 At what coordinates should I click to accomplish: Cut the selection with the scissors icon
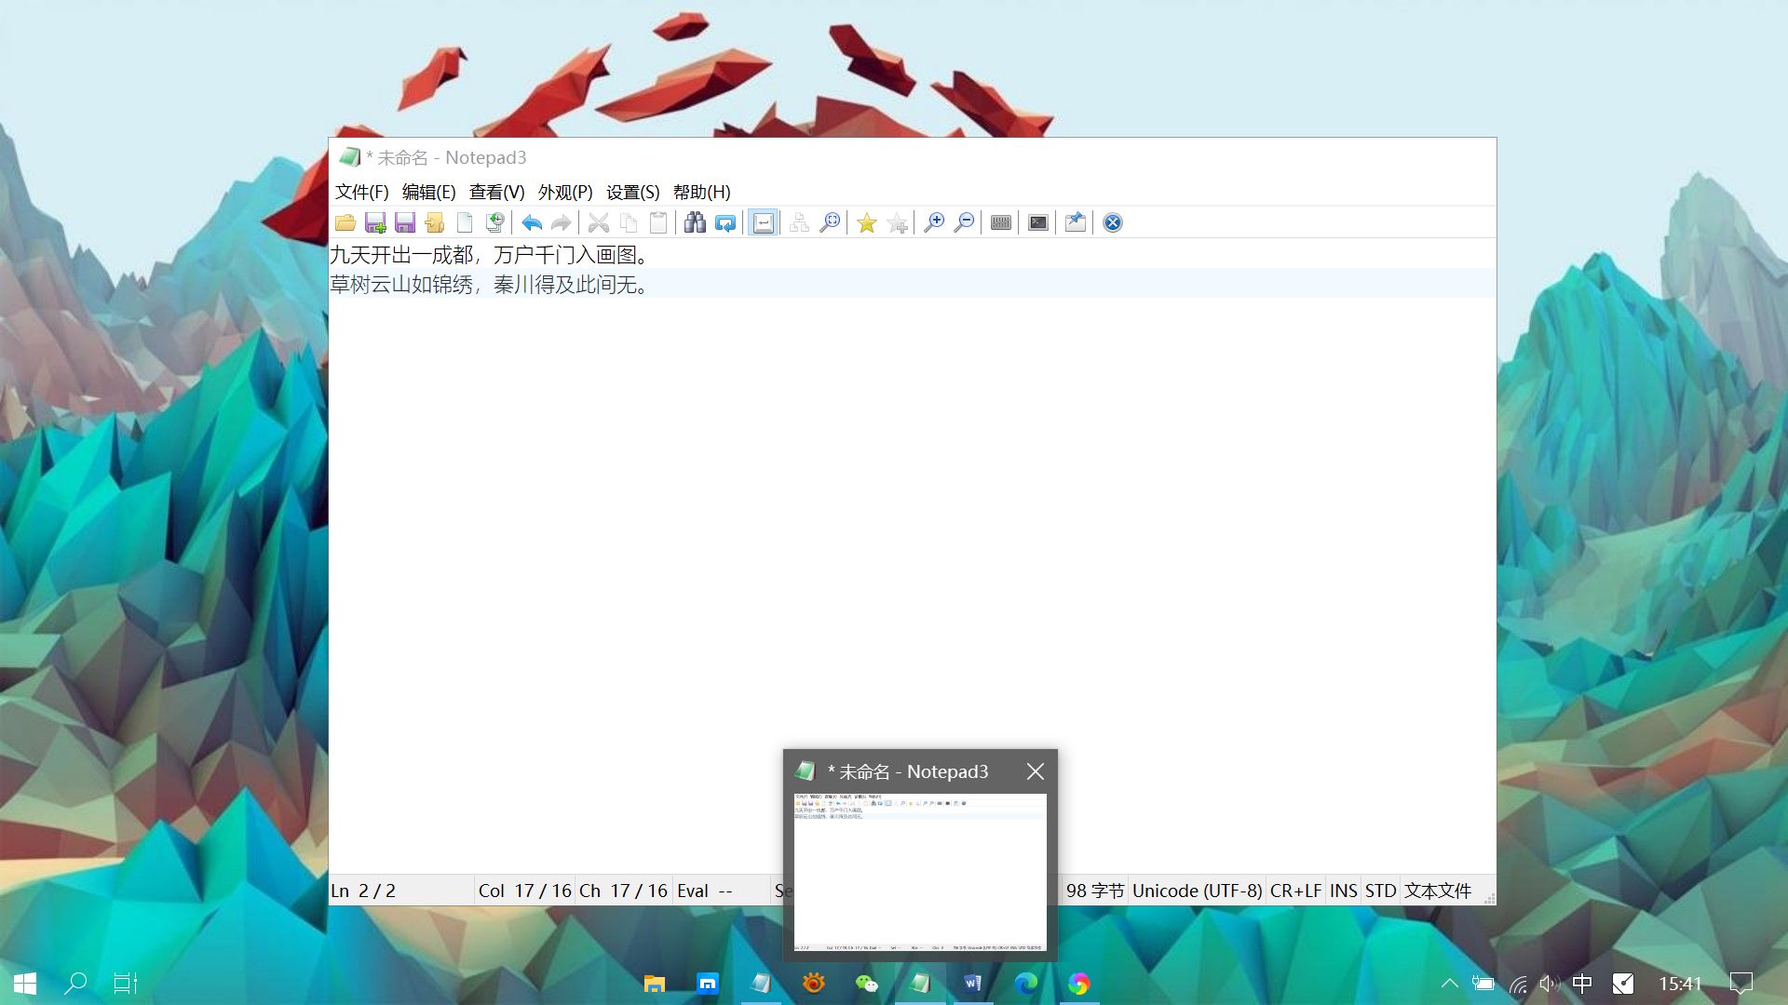tap(599, 222)
